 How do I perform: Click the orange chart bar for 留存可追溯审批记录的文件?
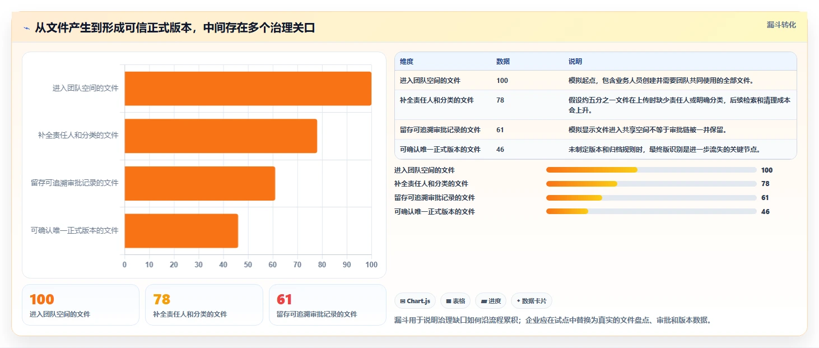[199, 183]
